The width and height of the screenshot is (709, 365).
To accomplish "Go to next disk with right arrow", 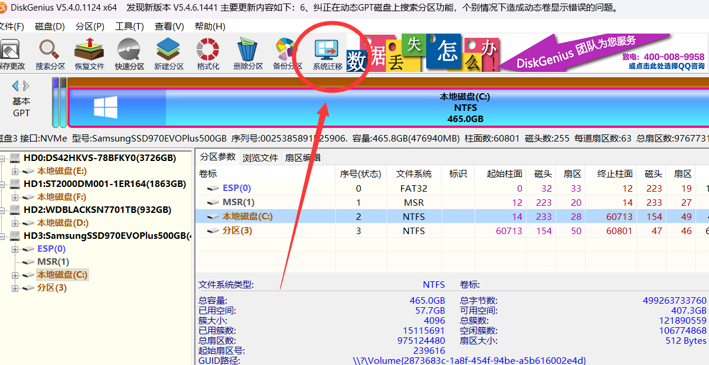I will coord(27,86).
